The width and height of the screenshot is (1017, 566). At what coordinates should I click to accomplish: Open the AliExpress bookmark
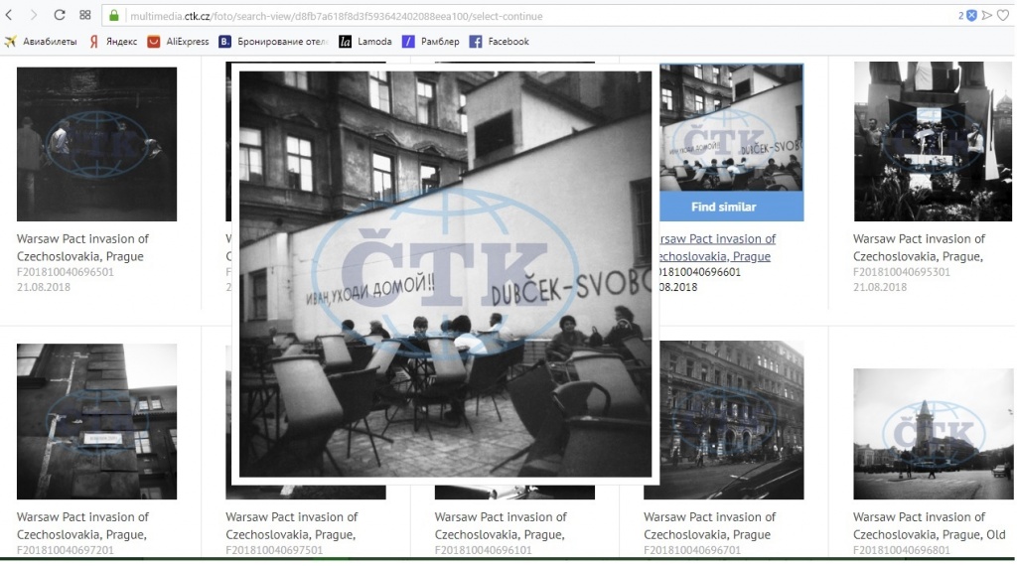179,42
